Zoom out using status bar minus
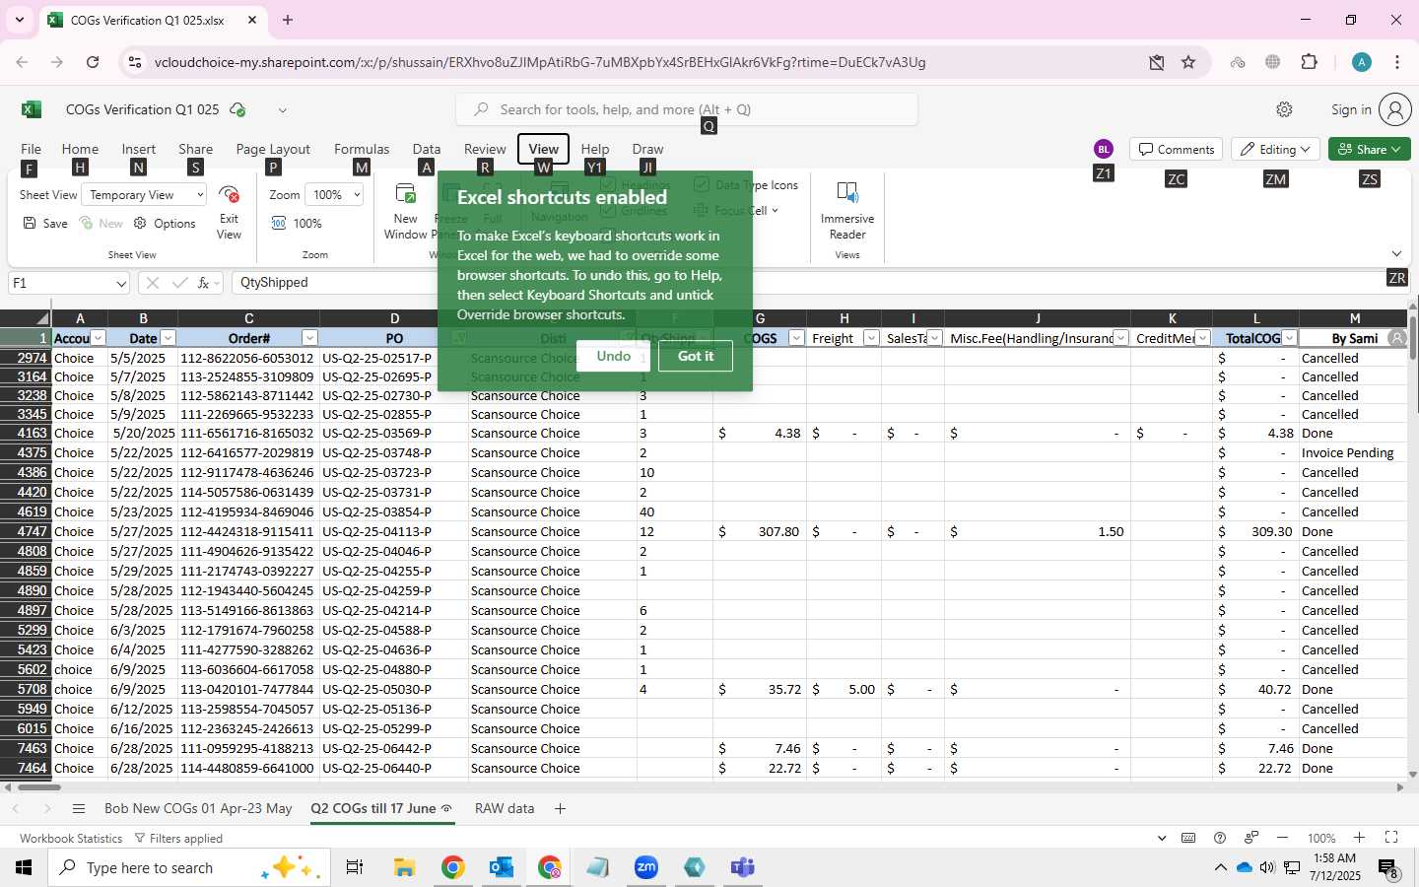The height and width of the screenshot is (887, 1419). click(1282, 838)
